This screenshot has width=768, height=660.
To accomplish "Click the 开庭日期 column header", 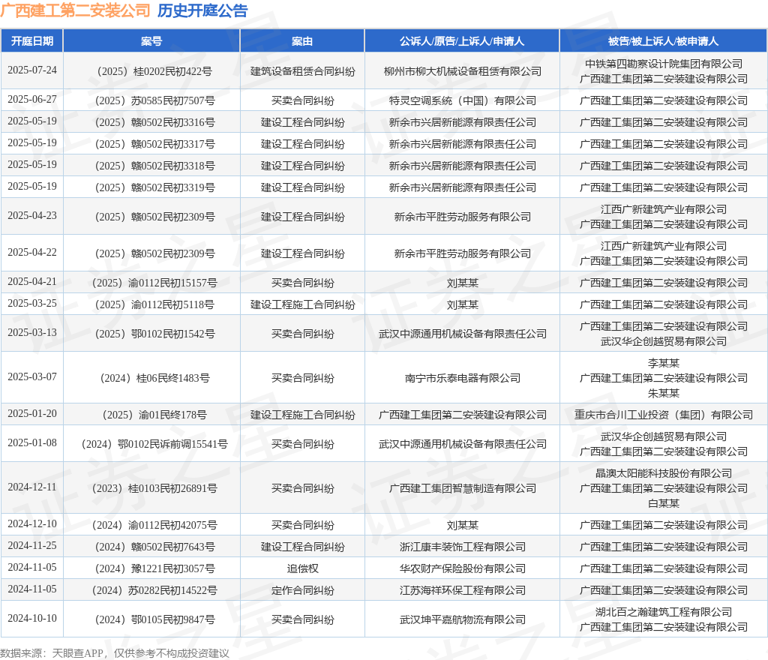I will (32, 41).
